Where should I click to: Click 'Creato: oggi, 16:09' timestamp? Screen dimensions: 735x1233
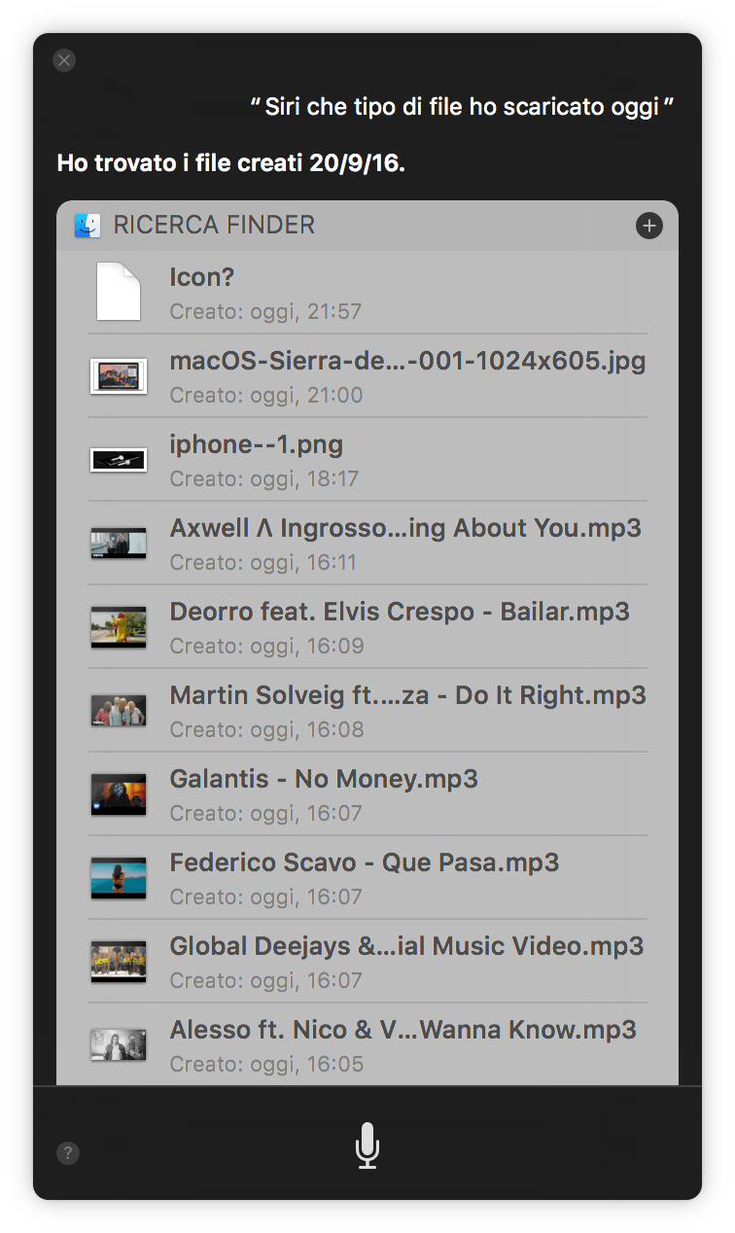coord(266,647)
